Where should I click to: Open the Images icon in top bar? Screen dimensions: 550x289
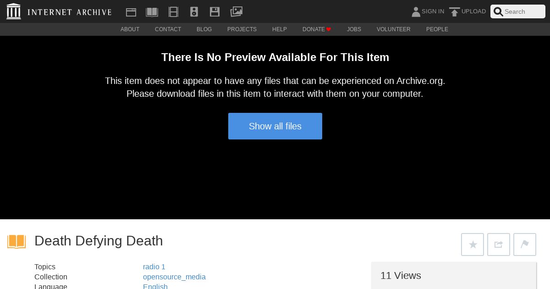pyautogui.click(x=236, y=11)
